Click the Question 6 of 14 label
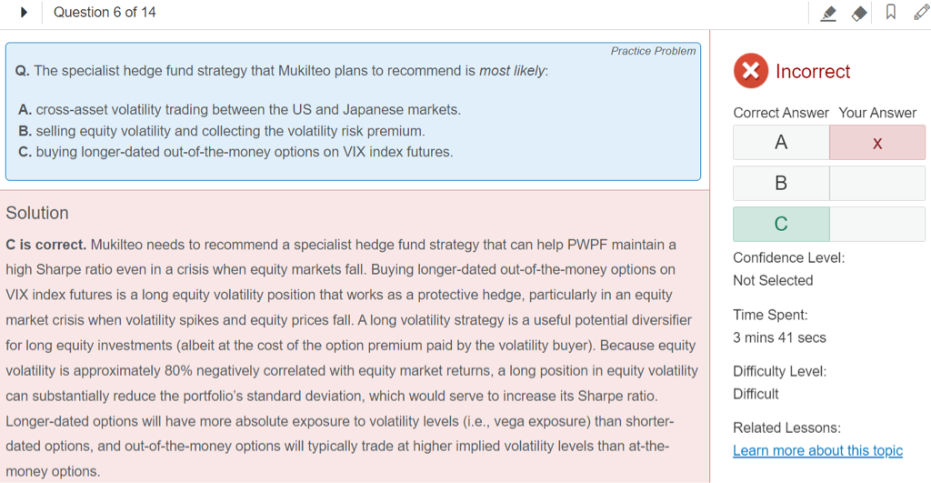Viewport: 931px width, 483px height. click(x=105, y=13)
